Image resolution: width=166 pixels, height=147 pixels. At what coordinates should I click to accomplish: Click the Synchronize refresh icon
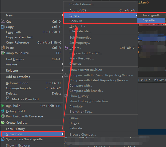coord(3,139)
